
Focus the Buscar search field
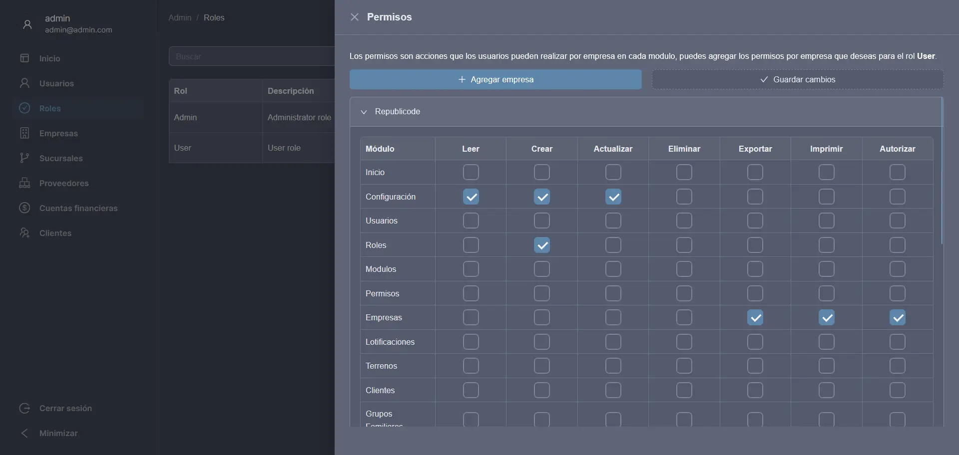click(252, 56)
